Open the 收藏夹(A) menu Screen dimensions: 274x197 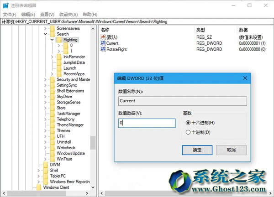68,14
